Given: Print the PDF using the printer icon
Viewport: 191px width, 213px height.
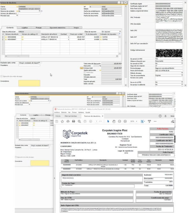Looking at the screenshot, I should [x=74, y=121].
